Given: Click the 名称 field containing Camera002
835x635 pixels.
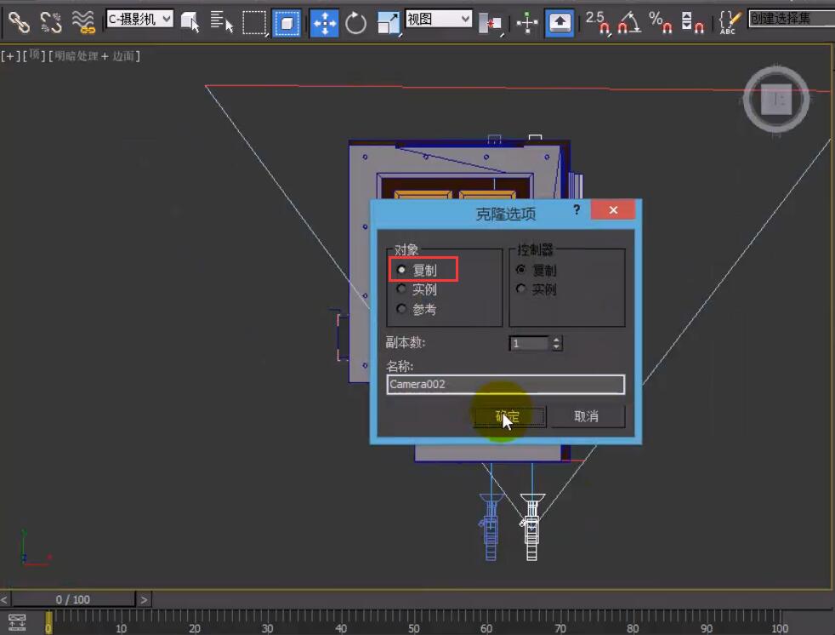Looking at the screenshot, I should [x=505, y=385].
